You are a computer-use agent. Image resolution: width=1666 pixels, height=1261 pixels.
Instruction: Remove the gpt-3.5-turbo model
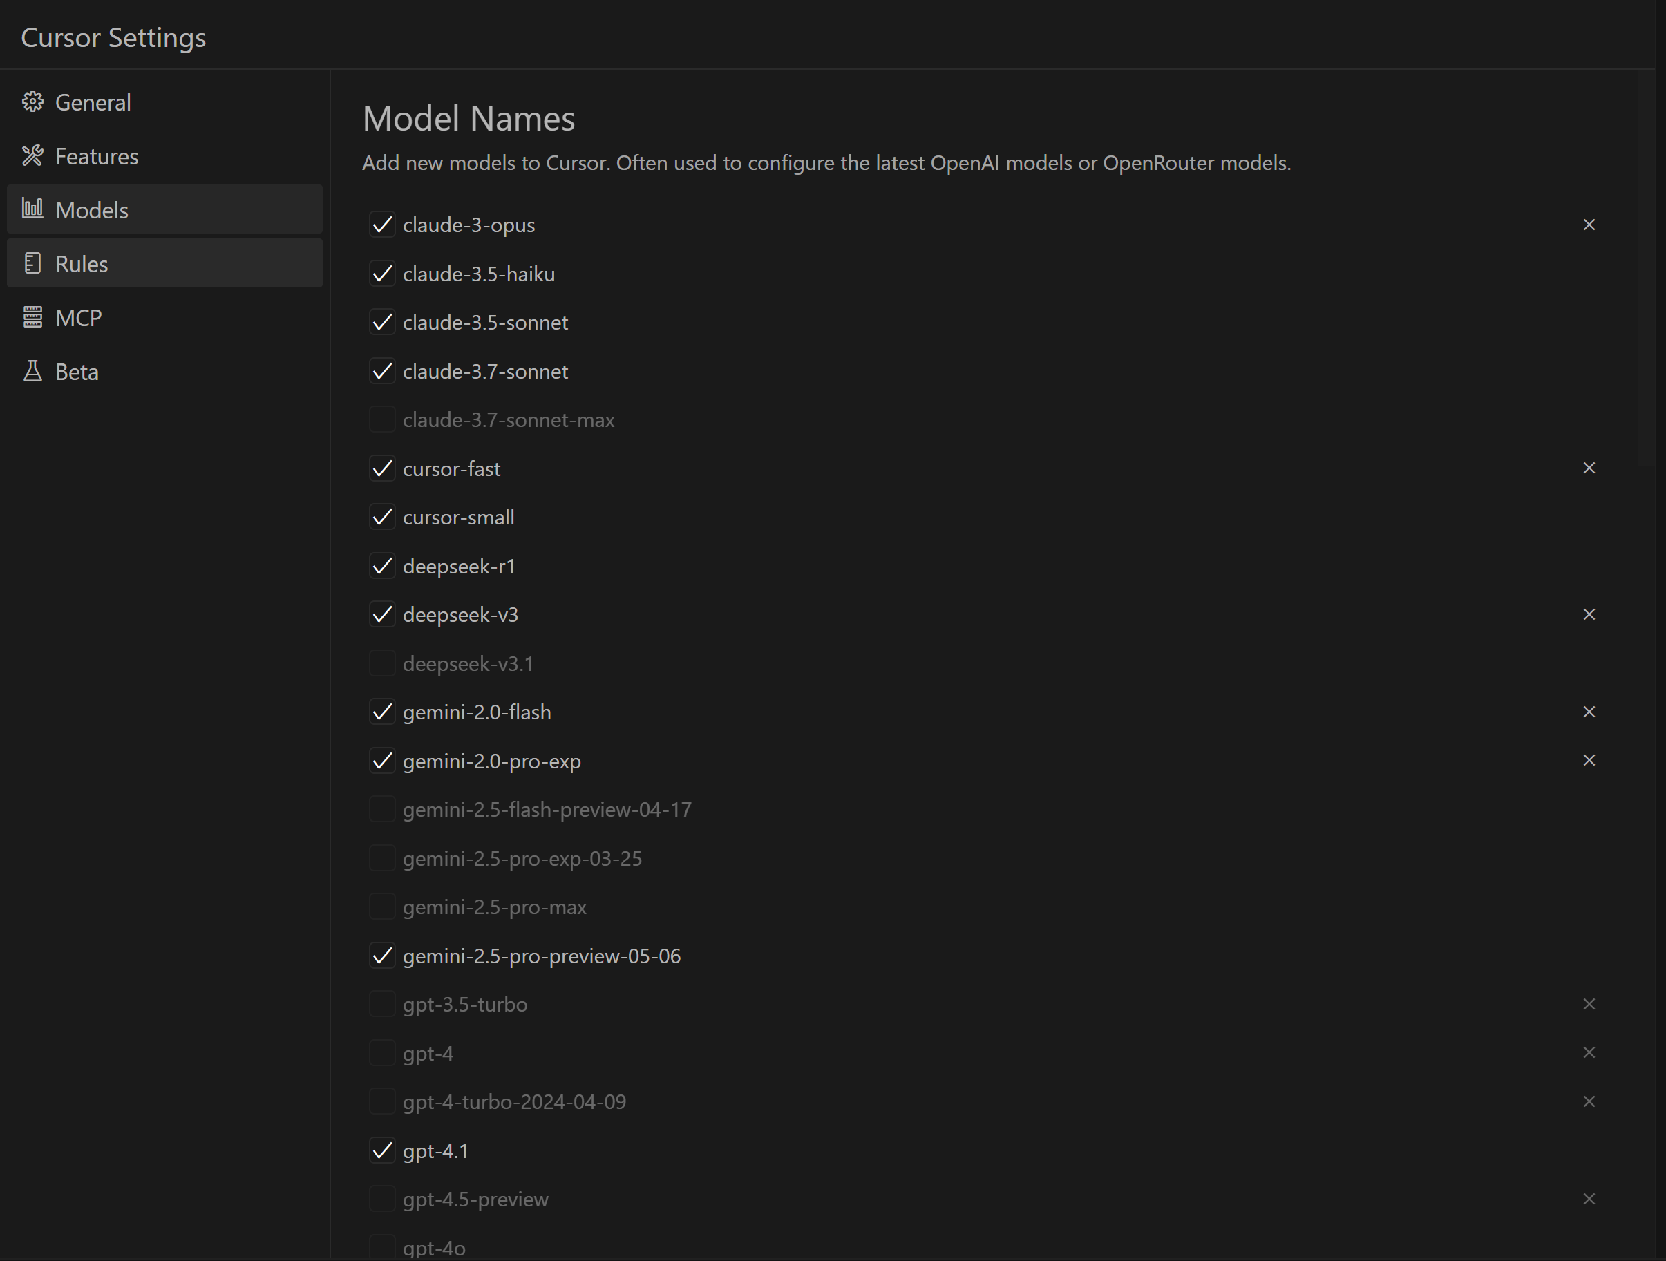[1589, 1004]
